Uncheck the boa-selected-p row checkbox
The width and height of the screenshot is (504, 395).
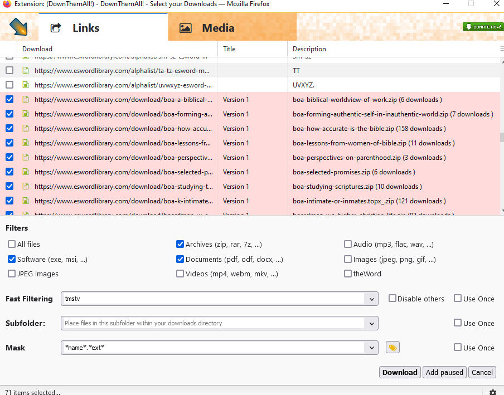(x=9, y=172)
